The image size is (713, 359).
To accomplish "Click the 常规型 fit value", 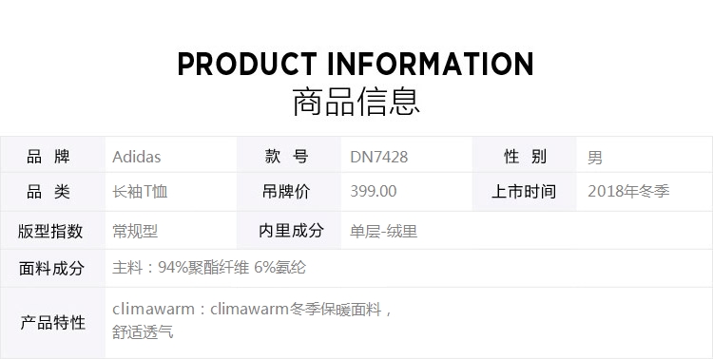I will click(135, 232).
